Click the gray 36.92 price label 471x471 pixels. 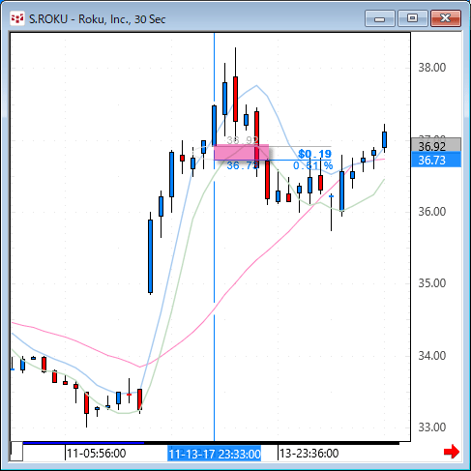pyautogui.click(x=436, y=146)
